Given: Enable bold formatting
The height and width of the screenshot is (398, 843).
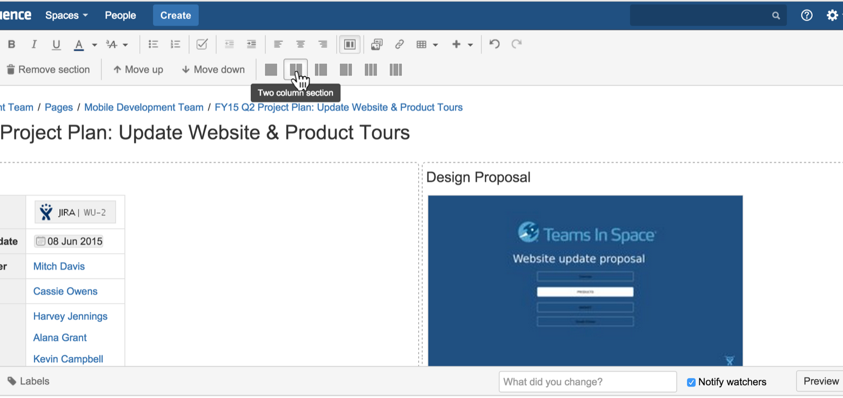Looking at the screenshot, I should tap(11, 44).
